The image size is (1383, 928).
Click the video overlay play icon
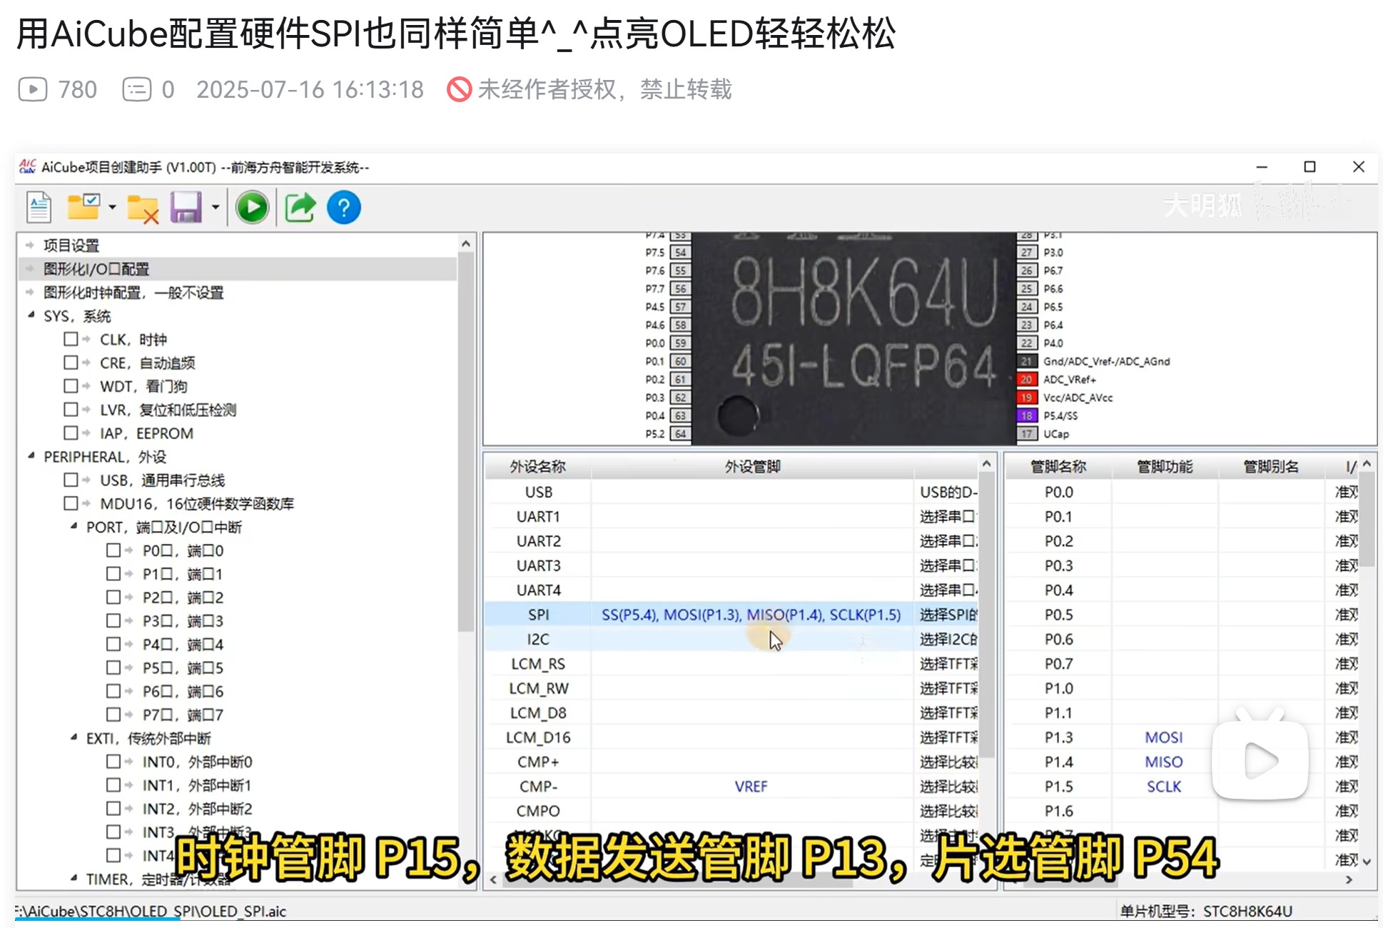point(1260,760)
